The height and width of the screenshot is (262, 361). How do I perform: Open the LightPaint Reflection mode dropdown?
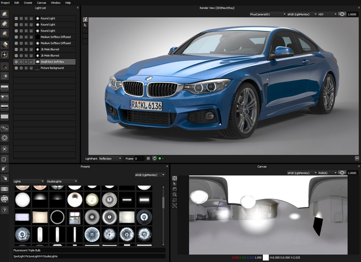[x=110, y=159]
